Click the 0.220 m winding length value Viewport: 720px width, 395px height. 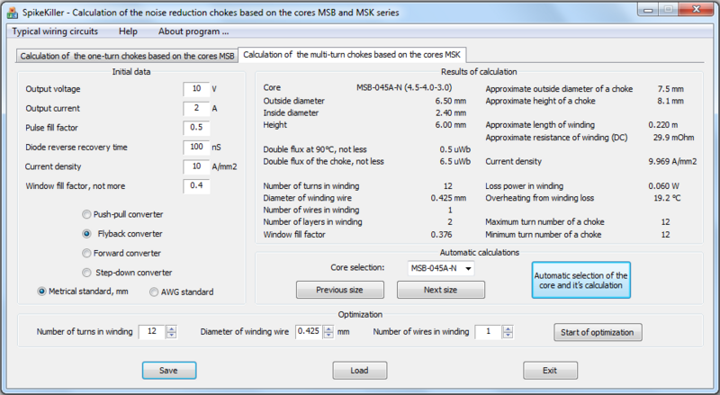point(662,125)
